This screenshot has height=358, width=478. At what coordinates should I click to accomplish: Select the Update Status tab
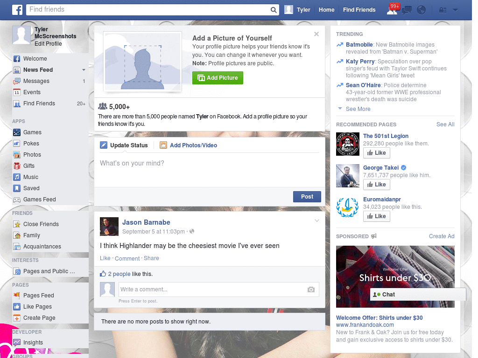[x=124, y=145]
